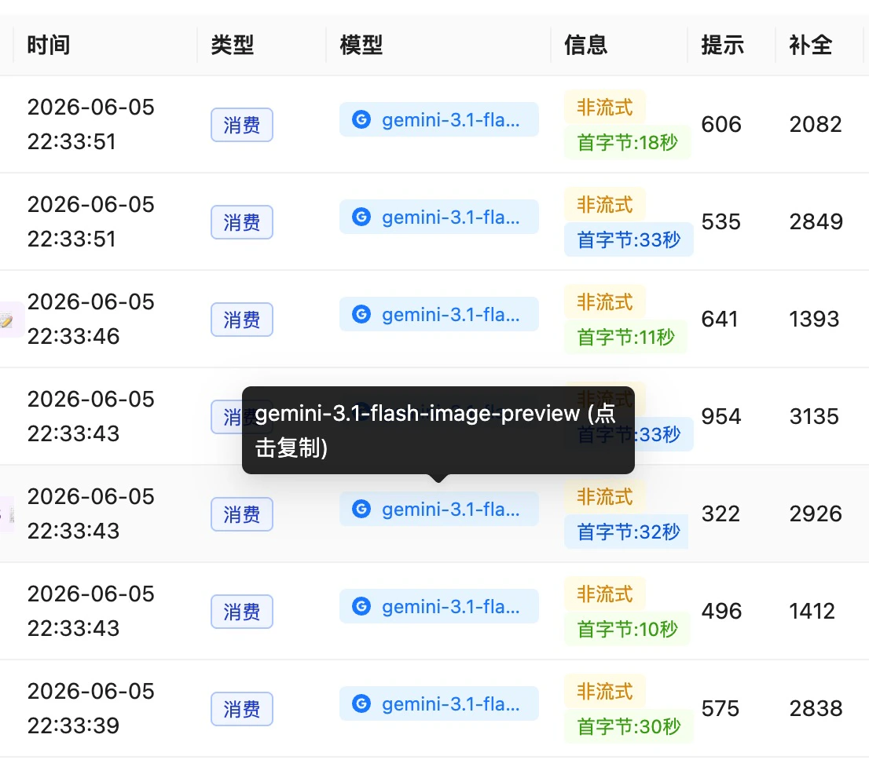Image resolution: width=869 pixels, height=760 pixels.
Task: Click the tooltip gemini-3.1-flash-image-preview (点击复制)
Action: click(438, 429)
